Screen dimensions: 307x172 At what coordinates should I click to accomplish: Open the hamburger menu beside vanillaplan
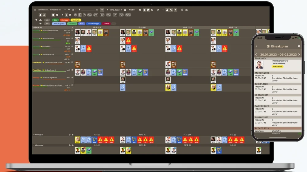pos(35,10)
